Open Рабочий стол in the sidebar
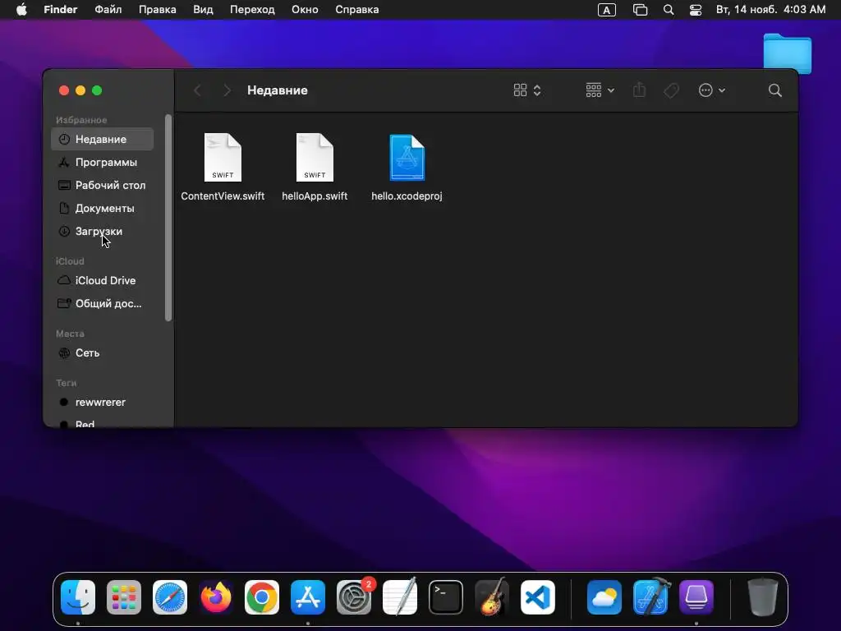Image resolution: width=841 pixels, height=631 pixels. [103, 185]
